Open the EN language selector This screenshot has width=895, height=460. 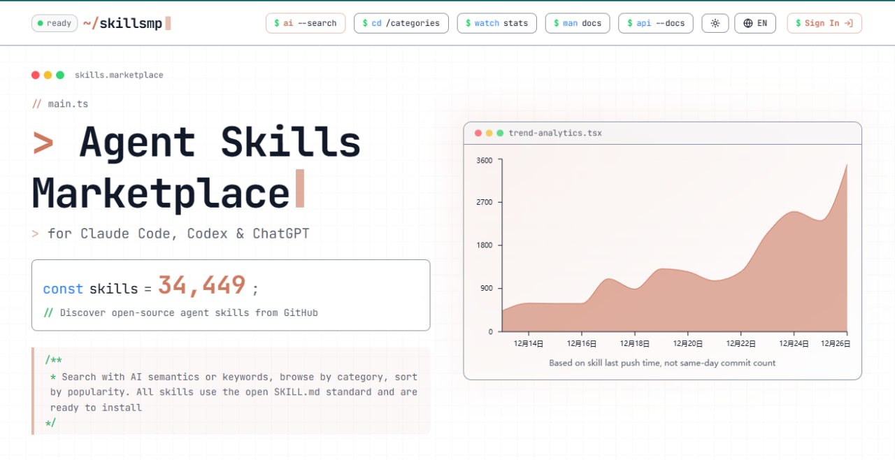click(x=755, y=23)
